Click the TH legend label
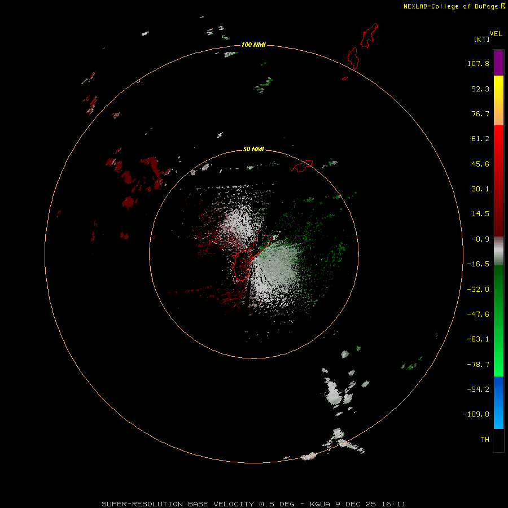508x508 pixels. (x=485, y=440)
